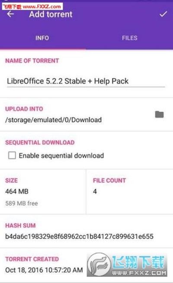
Task: Confirm adding torrent with the checkmark icon
Action: 163,14
